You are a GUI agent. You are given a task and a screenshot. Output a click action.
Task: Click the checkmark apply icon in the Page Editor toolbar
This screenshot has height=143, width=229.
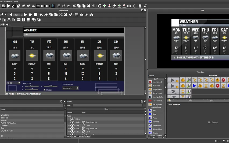pyautogui.click(x=71, y=15)
